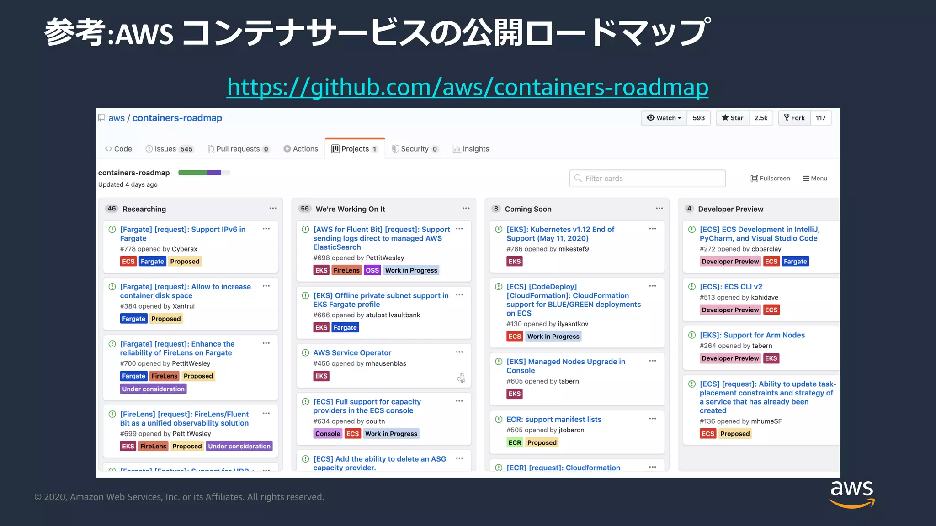Open Coming Soon column options menu
The image size is (936, 526).
click(x=659, y=209)
